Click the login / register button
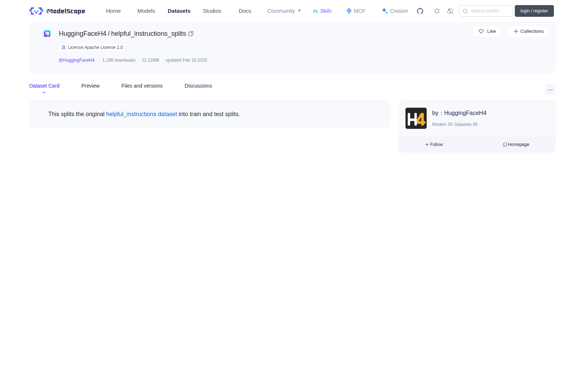Image resolution: width=585 pixels, height=365 pixels. 534,11
